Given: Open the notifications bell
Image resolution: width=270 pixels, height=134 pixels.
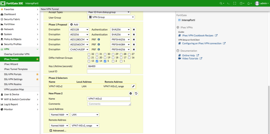Looking at the screenshot, I should [x=249, y=3].
